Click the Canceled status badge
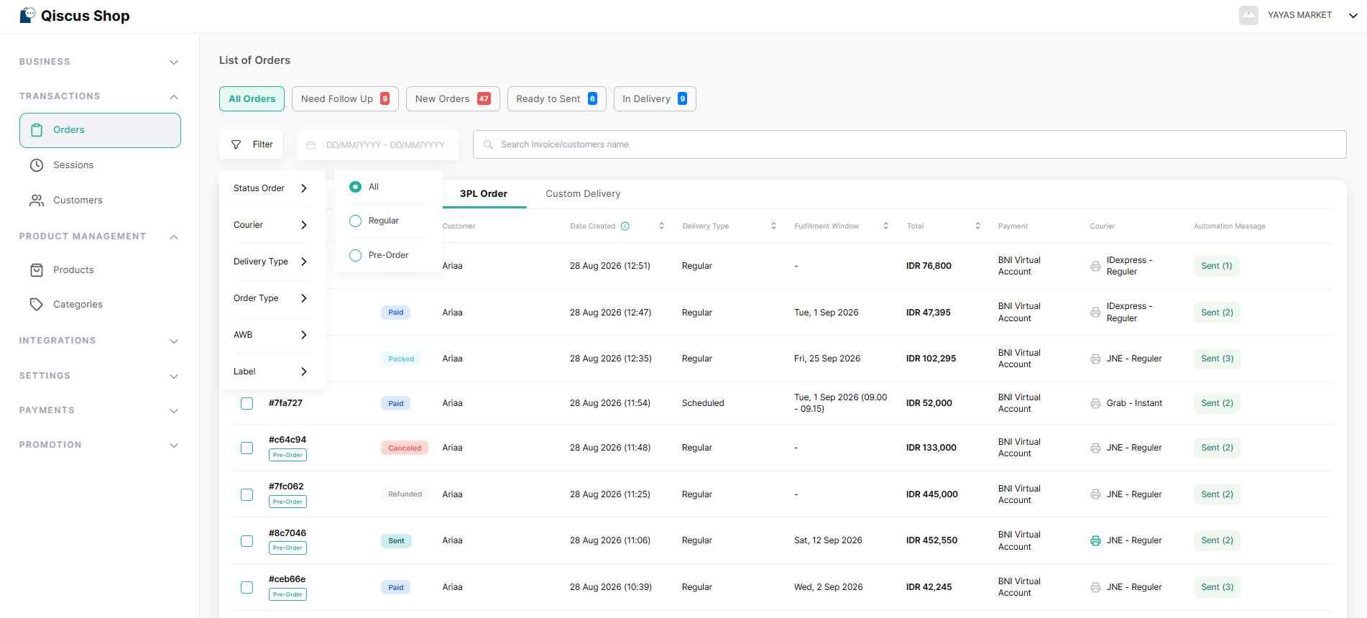Viewport: 1367px width, 618px height. (405, 448)
